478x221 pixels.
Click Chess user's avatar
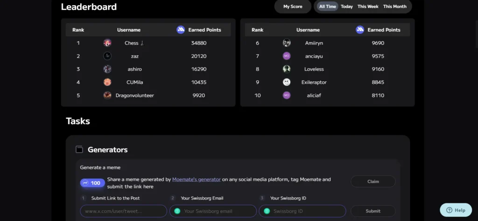click(107, 43)
